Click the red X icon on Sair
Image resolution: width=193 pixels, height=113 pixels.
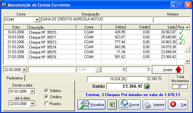tap(173, 104)
